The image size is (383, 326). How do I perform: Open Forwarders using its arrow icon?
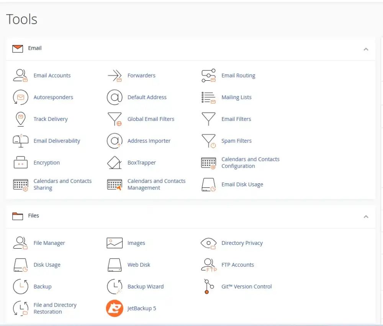point(114,75)
